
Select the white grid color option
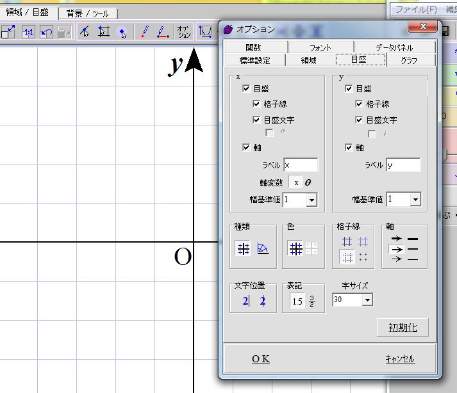(x=311, y=249)
